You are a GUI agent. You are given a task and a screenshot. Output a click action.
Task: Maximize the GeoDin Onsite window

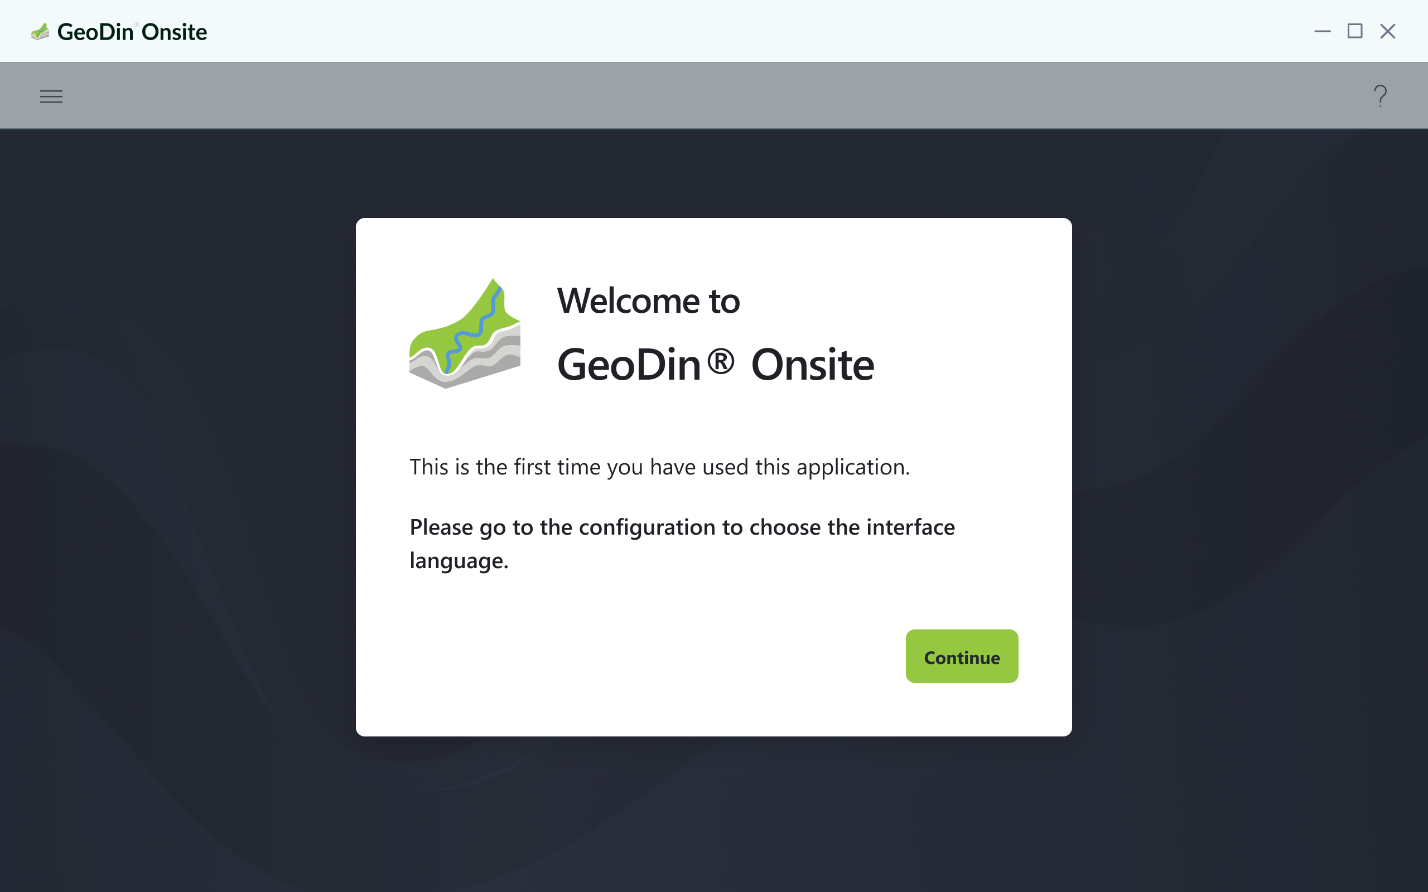1355,31
